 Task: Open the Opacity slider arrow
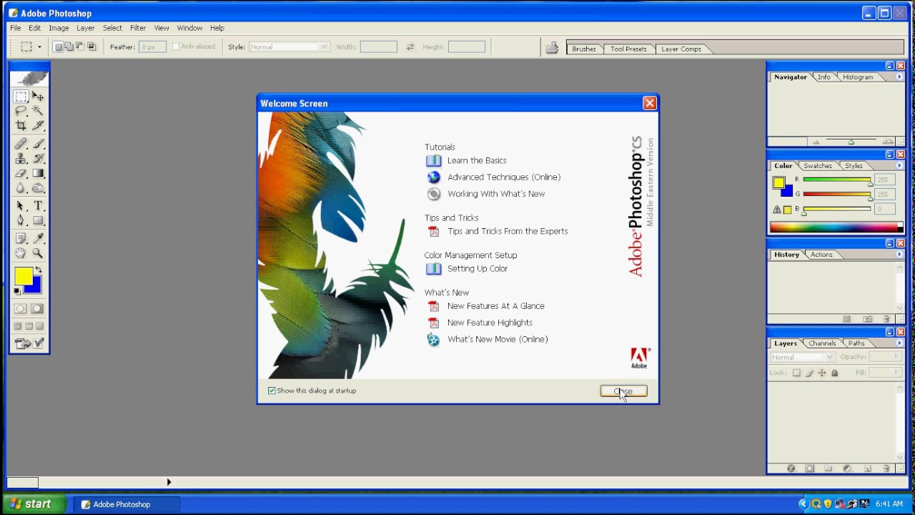pyautogui.click(x=897, y=357)
